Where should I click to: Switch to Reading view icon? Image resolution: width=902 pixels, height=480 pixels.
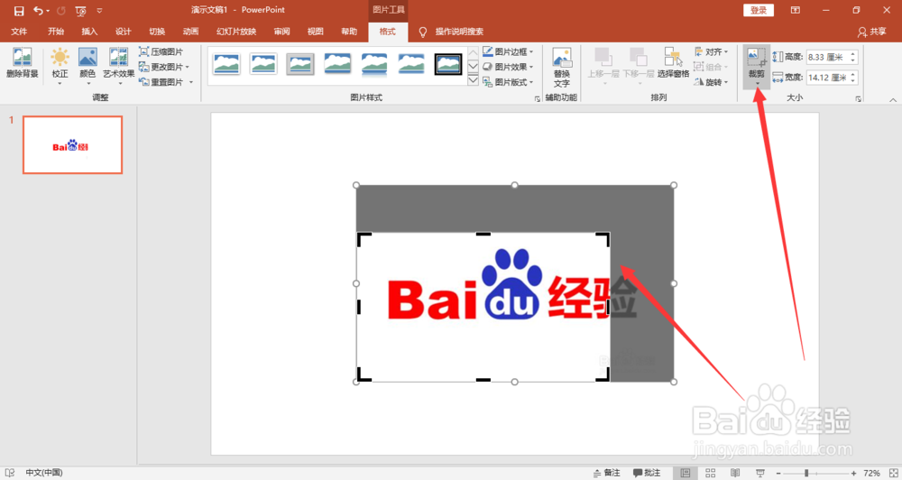point(735,473)
